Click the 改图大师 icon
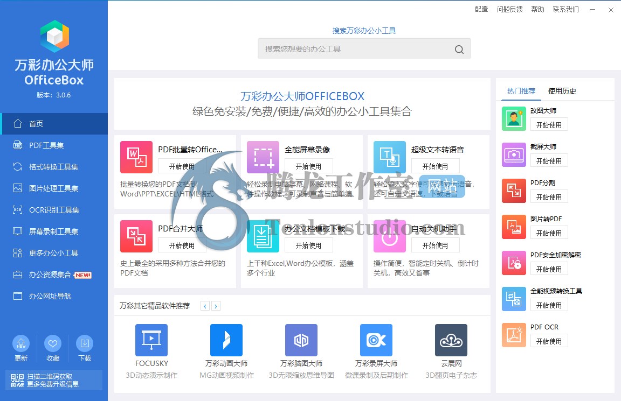 point(514,118)
